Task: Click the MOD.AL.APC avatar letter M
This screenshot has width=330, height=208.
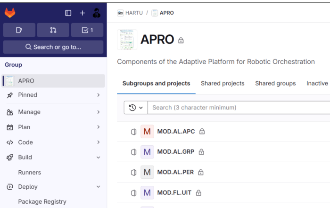Action: point(147,132)
